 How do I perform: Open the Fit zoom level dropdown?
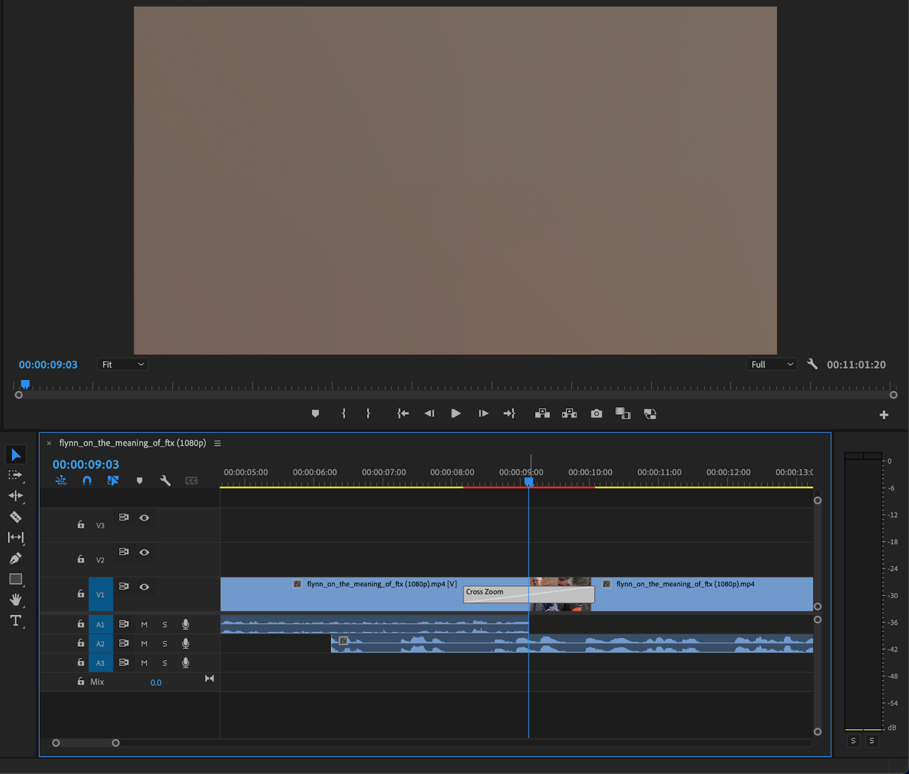pos(122,365)
